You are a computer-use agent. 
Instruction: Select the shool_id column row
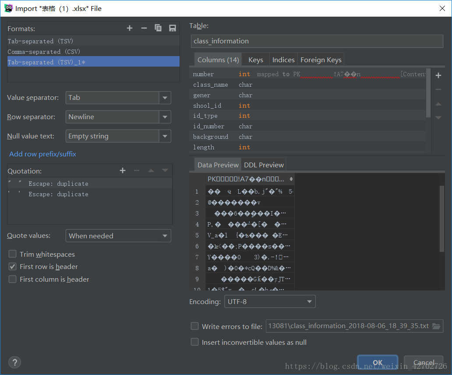[x=307, y=105]
